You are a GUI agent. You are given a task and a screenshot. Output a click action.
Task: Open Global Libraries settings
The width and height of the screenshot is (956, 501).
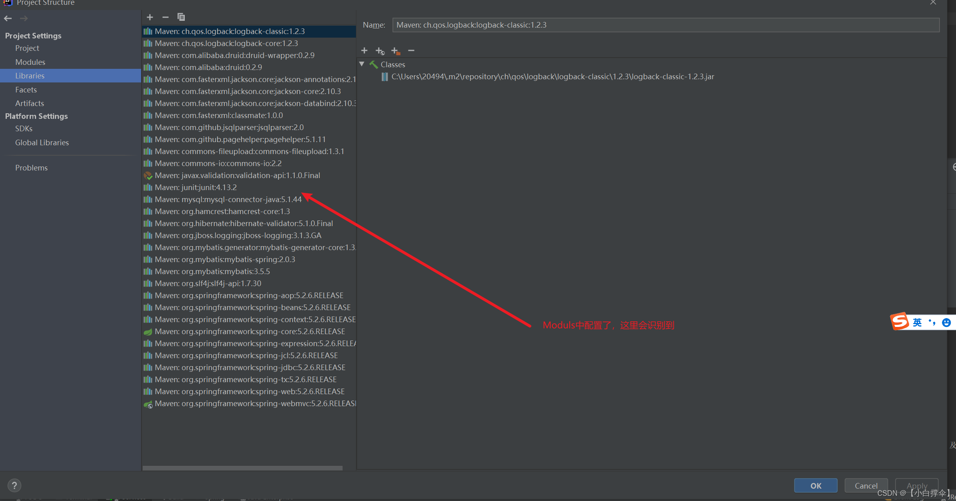(x=42, y=142)
